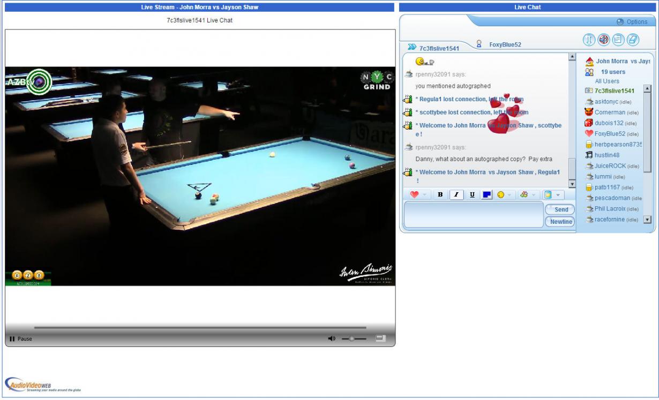The image size is (659, 400).
Task: Click the video player speaker icon
Action: (332, 338)
